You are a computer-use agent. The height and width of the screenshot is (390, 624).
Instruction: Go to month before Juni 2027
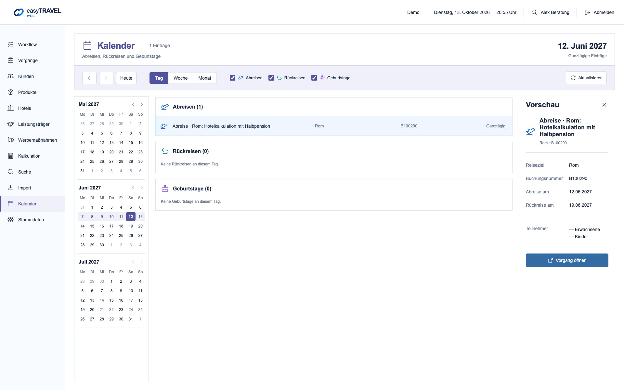(133, 188)
